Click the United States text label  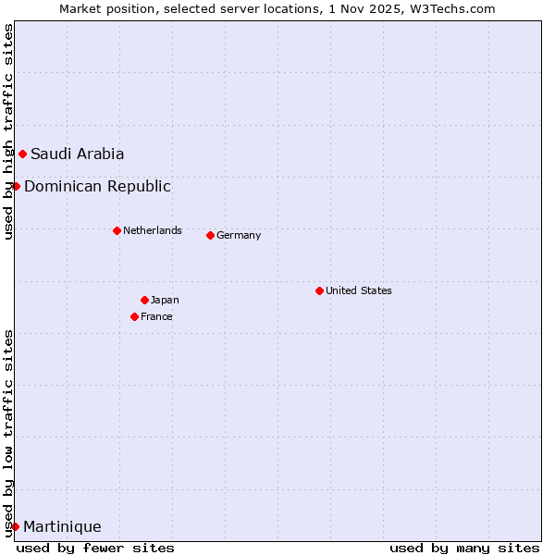tap(358, 290)
